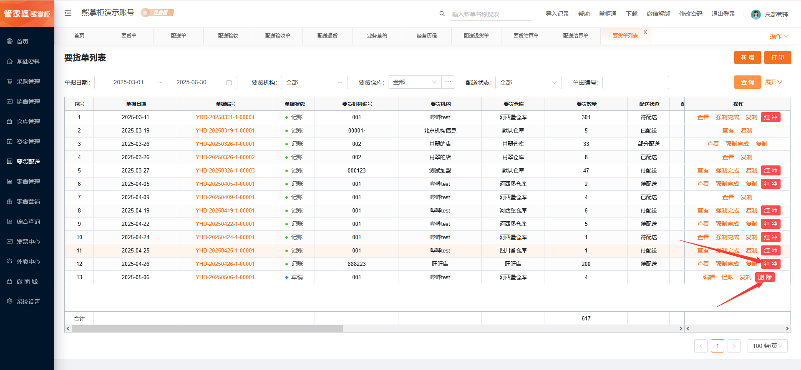
Task: Click 查看 for order YHD-20250426-1-00001
Action: point(703,264)
